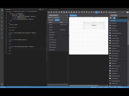129x96 pixels.
Task: Click the Tool Palette search field
Action: click(x=121, y=18)
